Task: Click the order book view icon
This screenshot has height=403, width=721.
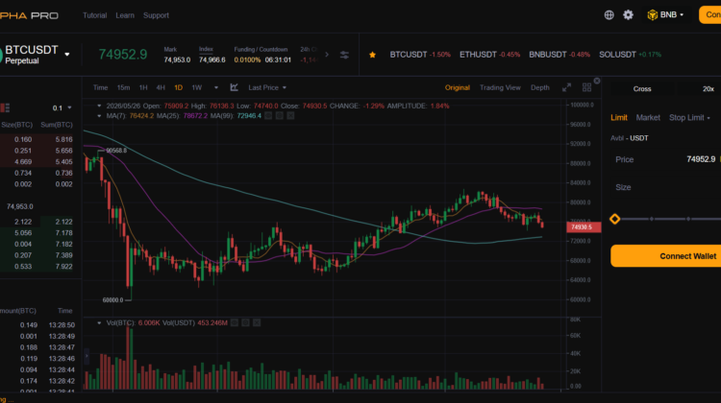Action: coord(5,107)
